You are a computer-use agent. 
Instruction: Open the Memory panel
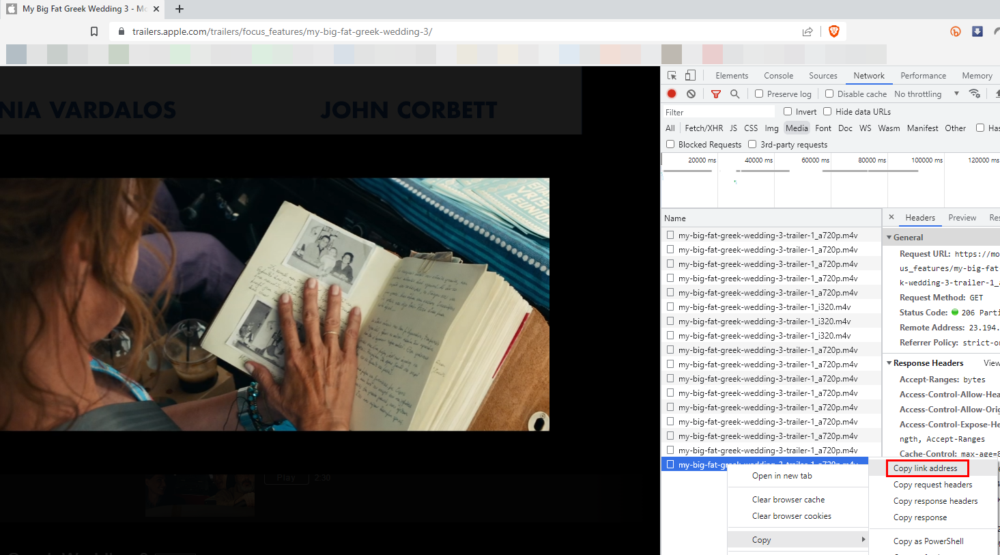tap(977, 76)
